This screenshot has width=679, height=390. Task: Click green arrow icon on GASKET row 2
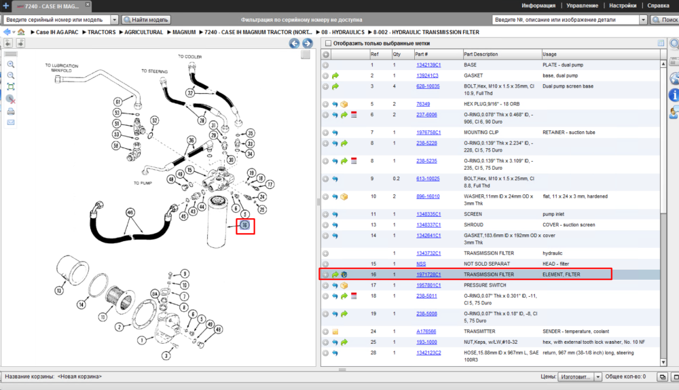(335, 76)
